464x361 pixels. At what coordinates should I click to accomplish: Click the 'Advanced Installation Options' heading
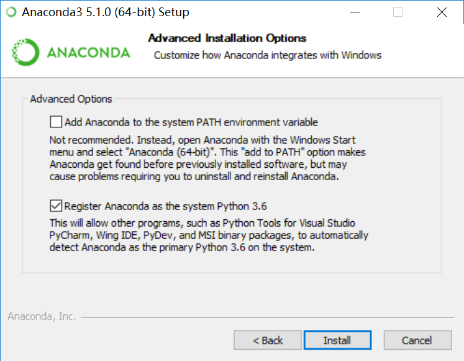click(x=227, y=39)
